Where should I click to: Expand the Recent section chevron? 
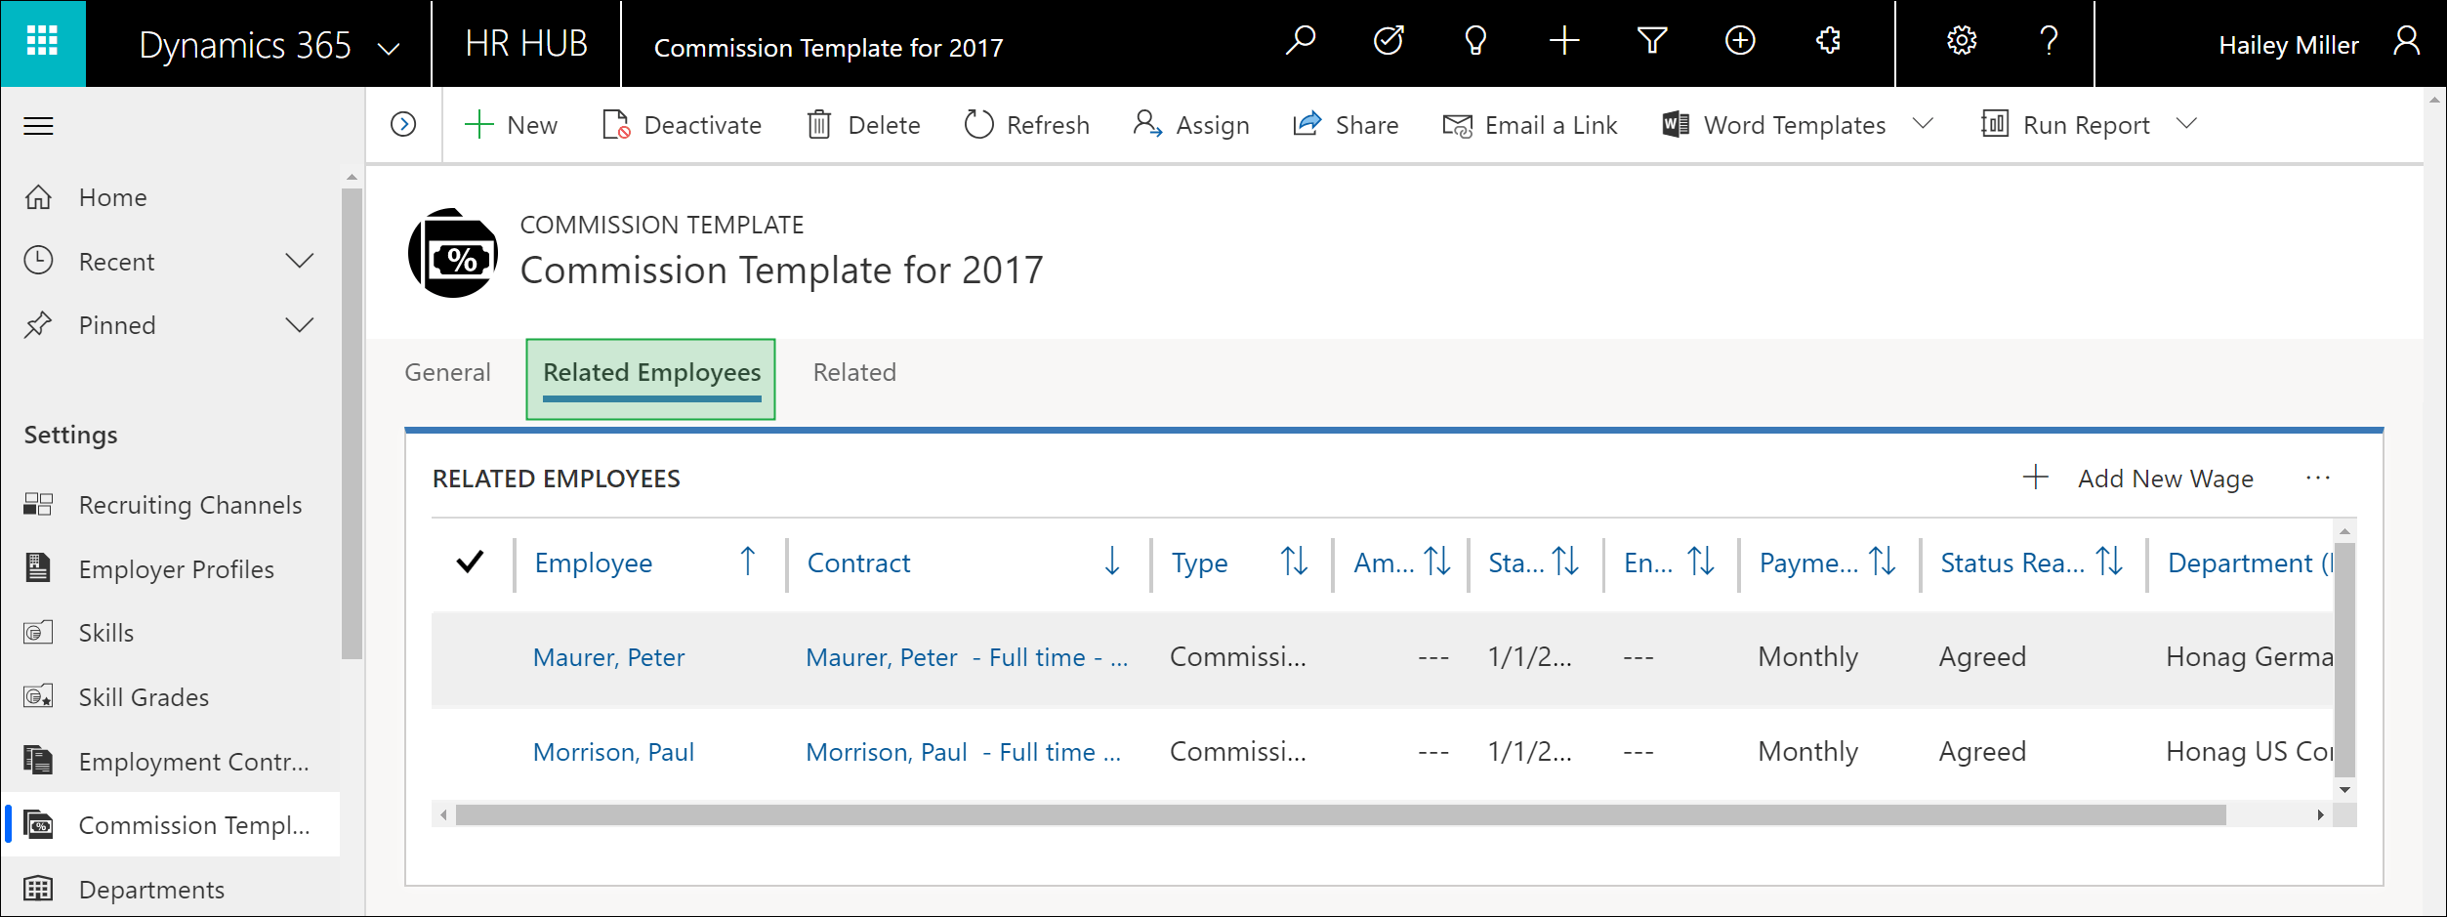300,261
